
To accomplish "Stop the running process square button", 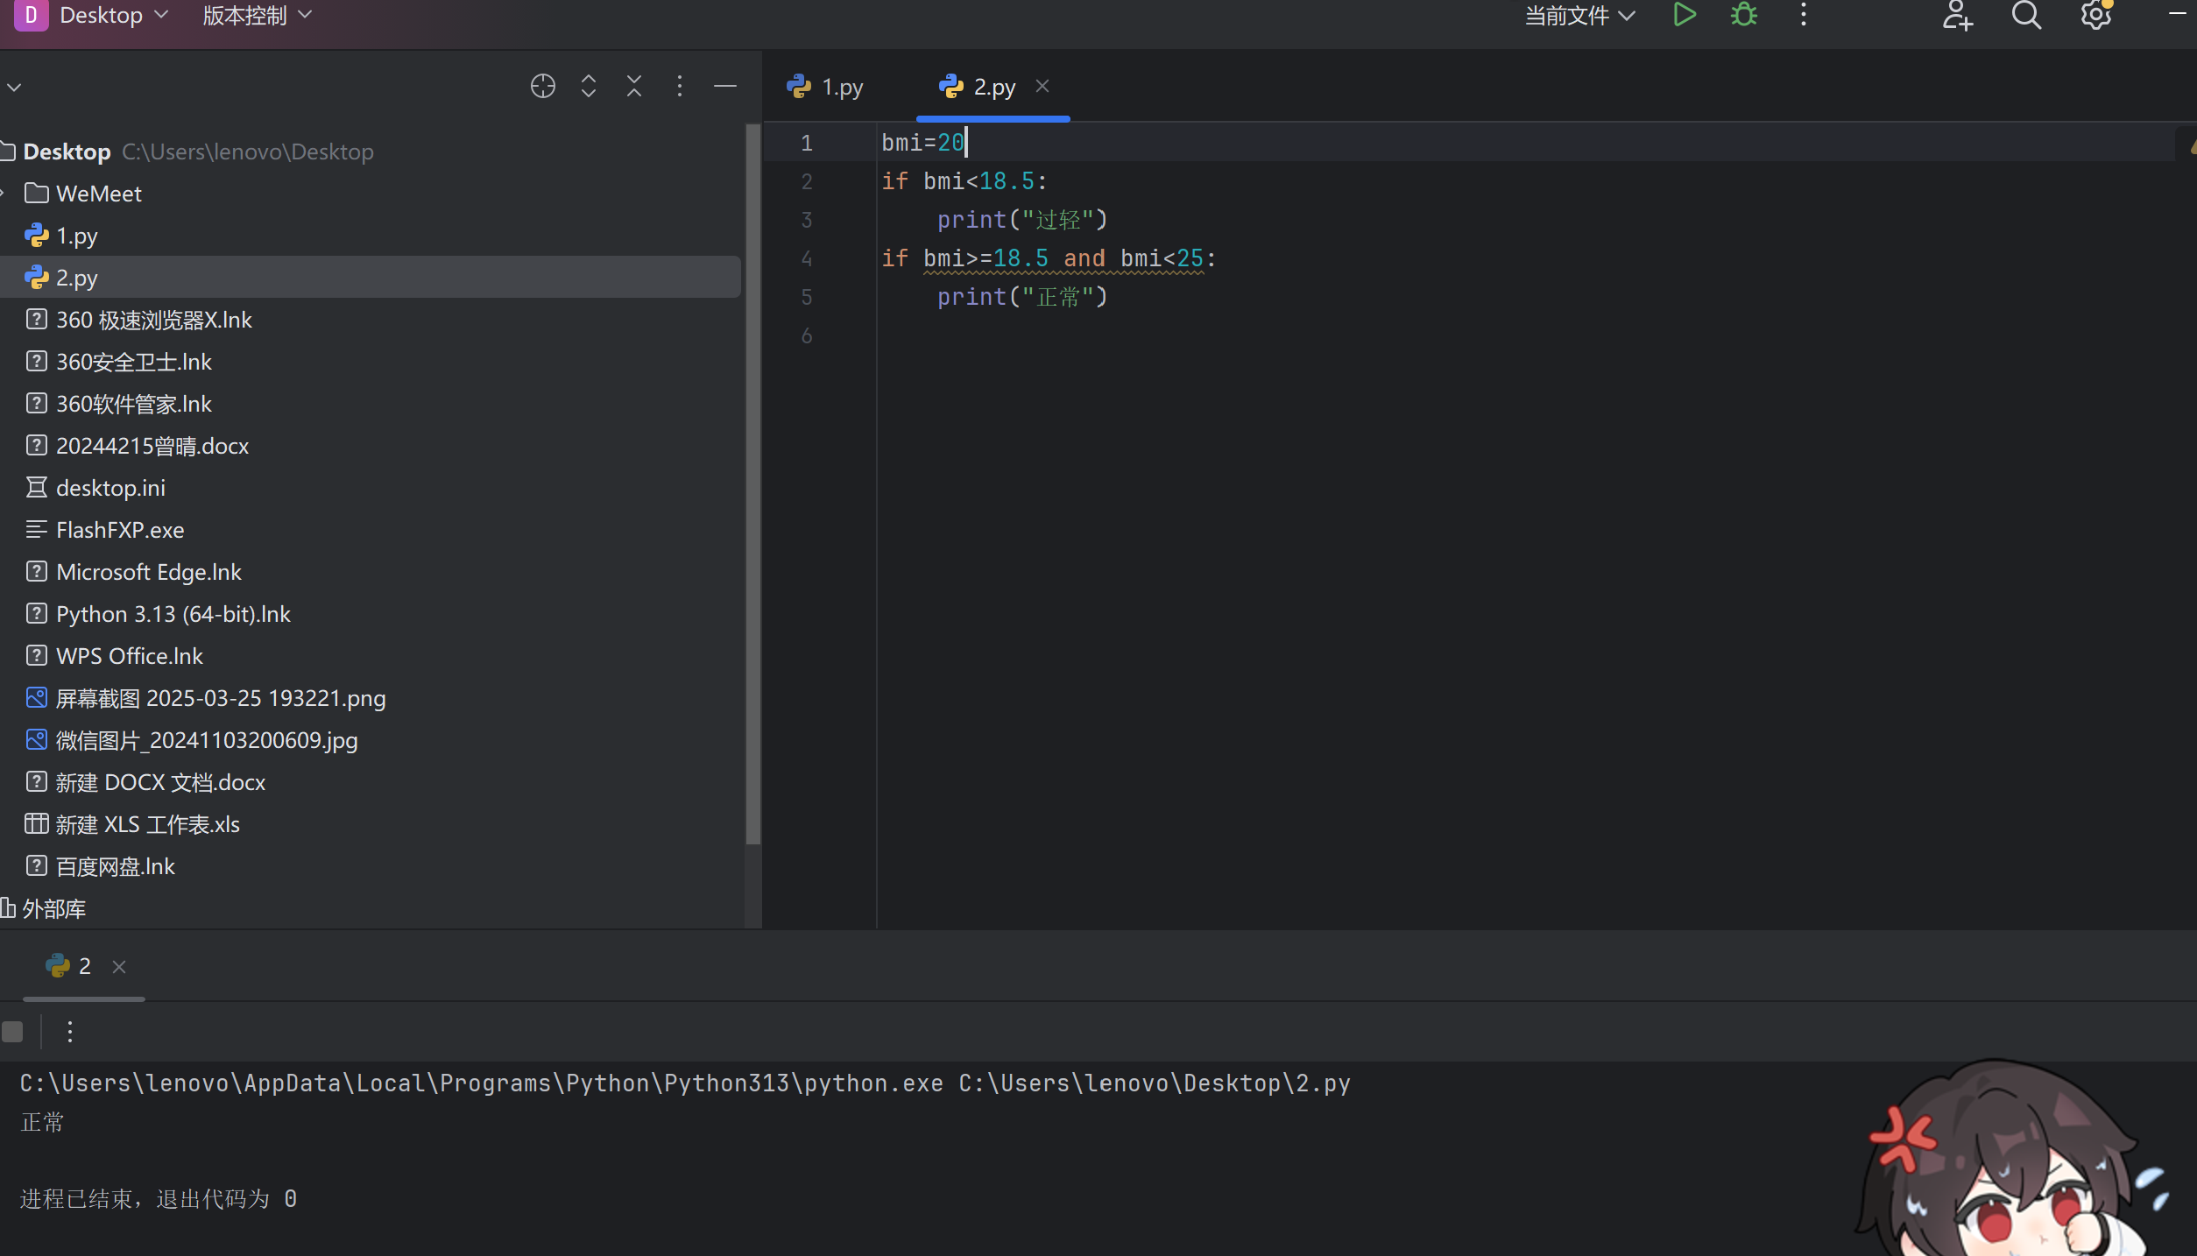I will click(x=12, y=1032).
